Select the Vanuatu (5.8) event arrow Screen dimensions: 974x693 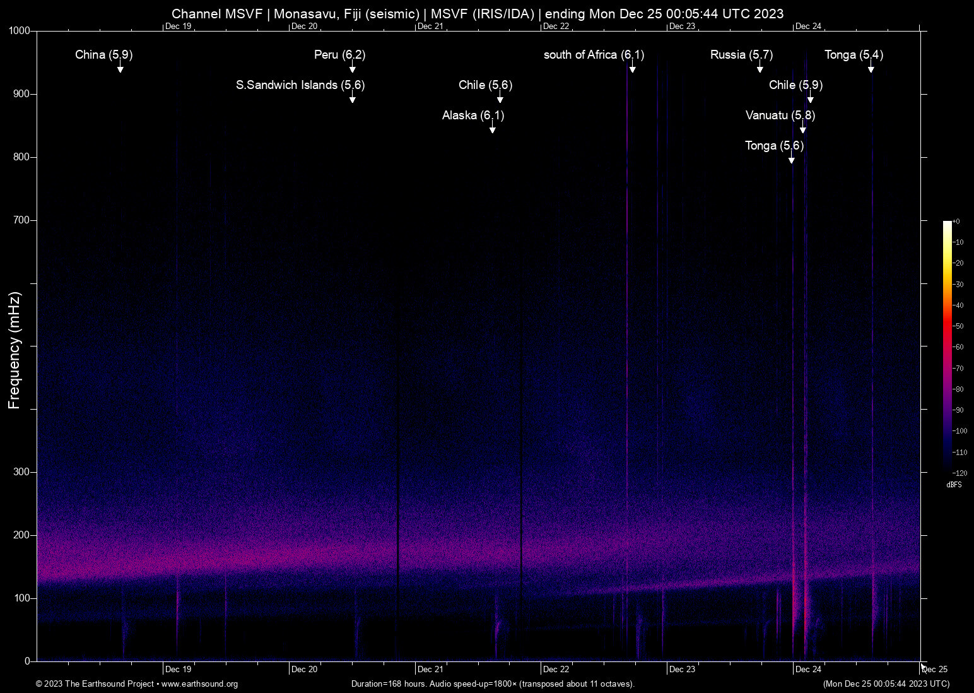[x=803, y=129]
